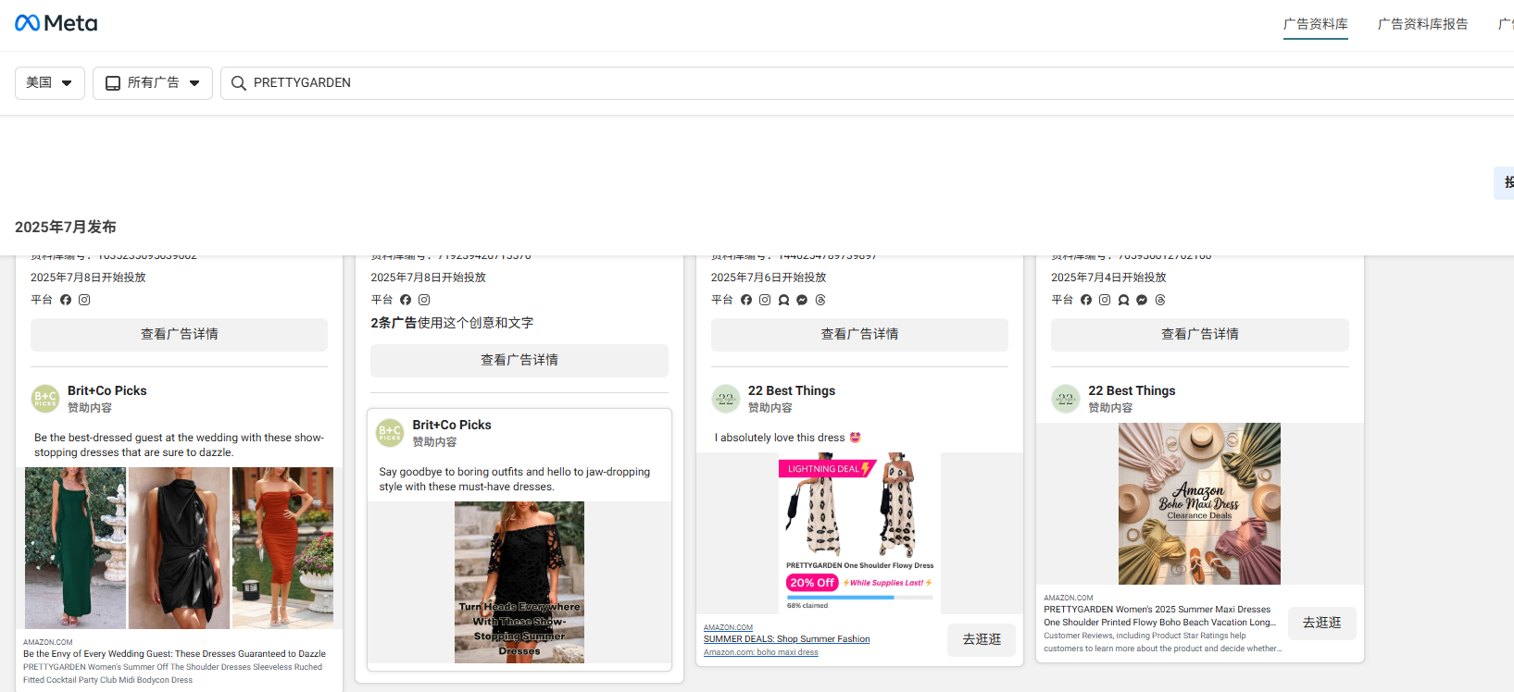Open 'Amazon.com: boho maxi dress' link
This screenshot has width=1514, height=692.
coord(761,652)
